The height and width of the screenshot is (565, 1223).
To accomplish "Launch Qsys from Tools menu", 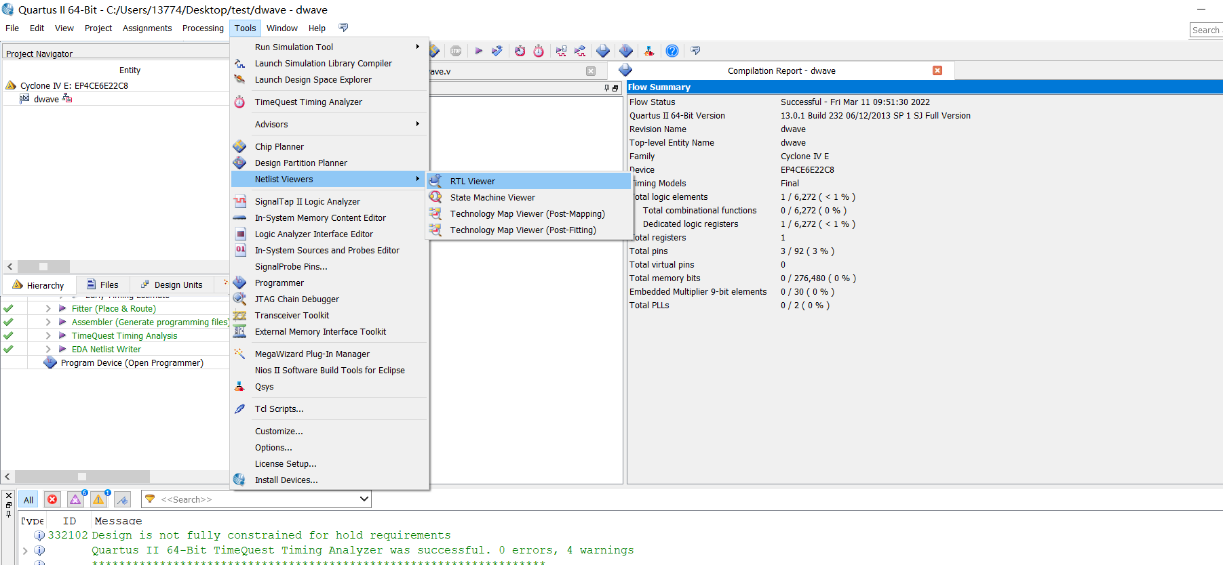I will pos(330,386).
